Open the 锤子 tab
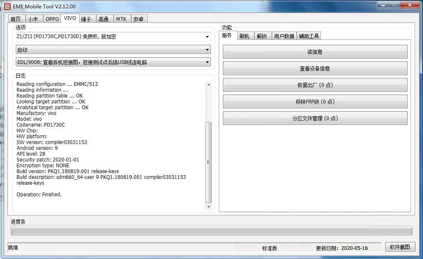The image size is (423, 259). [x=87, y=19]
